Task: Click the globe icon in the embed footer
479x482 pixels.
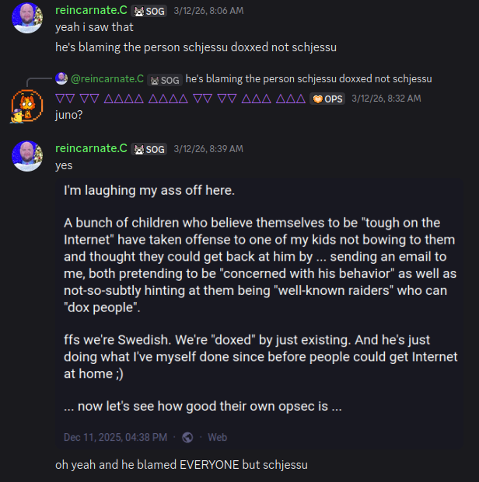Action: coord(187,437)
